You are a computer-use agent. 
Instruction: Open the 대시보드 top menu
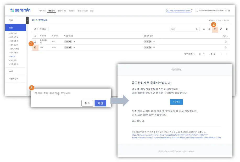coord(42,10)
